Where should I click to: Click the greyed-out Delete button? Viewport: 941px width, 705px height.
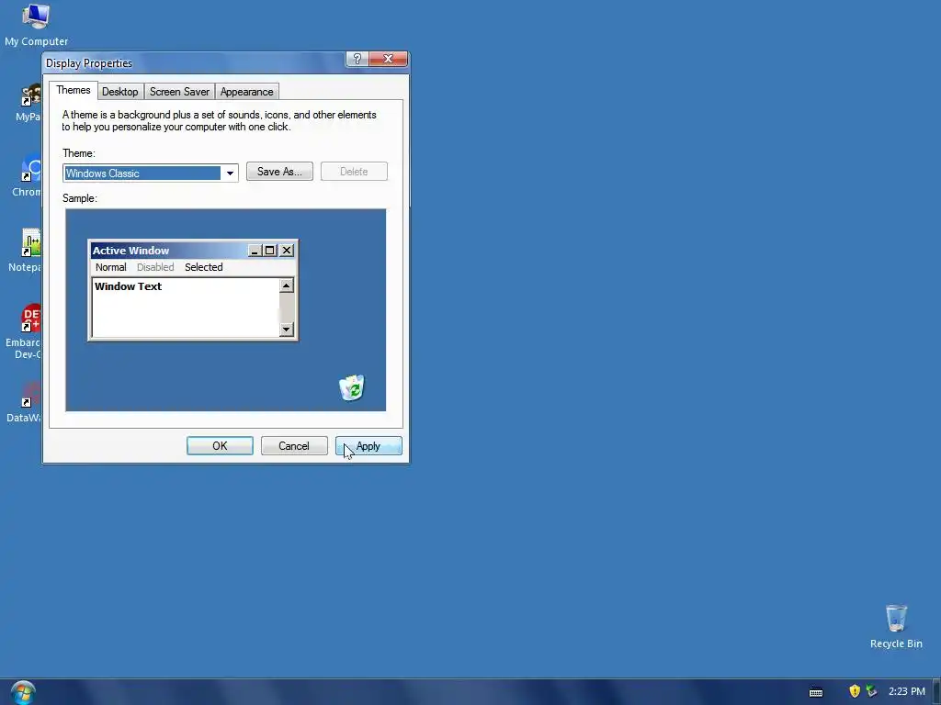[x=354, y=172]
